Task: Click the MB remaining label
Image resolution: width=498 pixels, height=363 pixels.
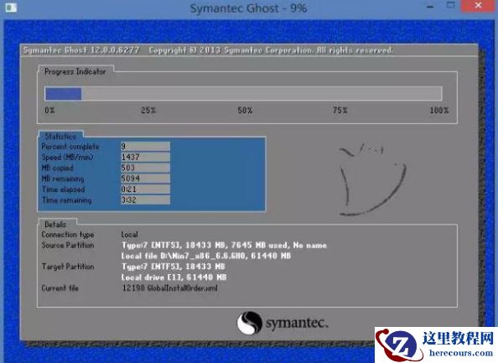Action: tap(63, 179)
